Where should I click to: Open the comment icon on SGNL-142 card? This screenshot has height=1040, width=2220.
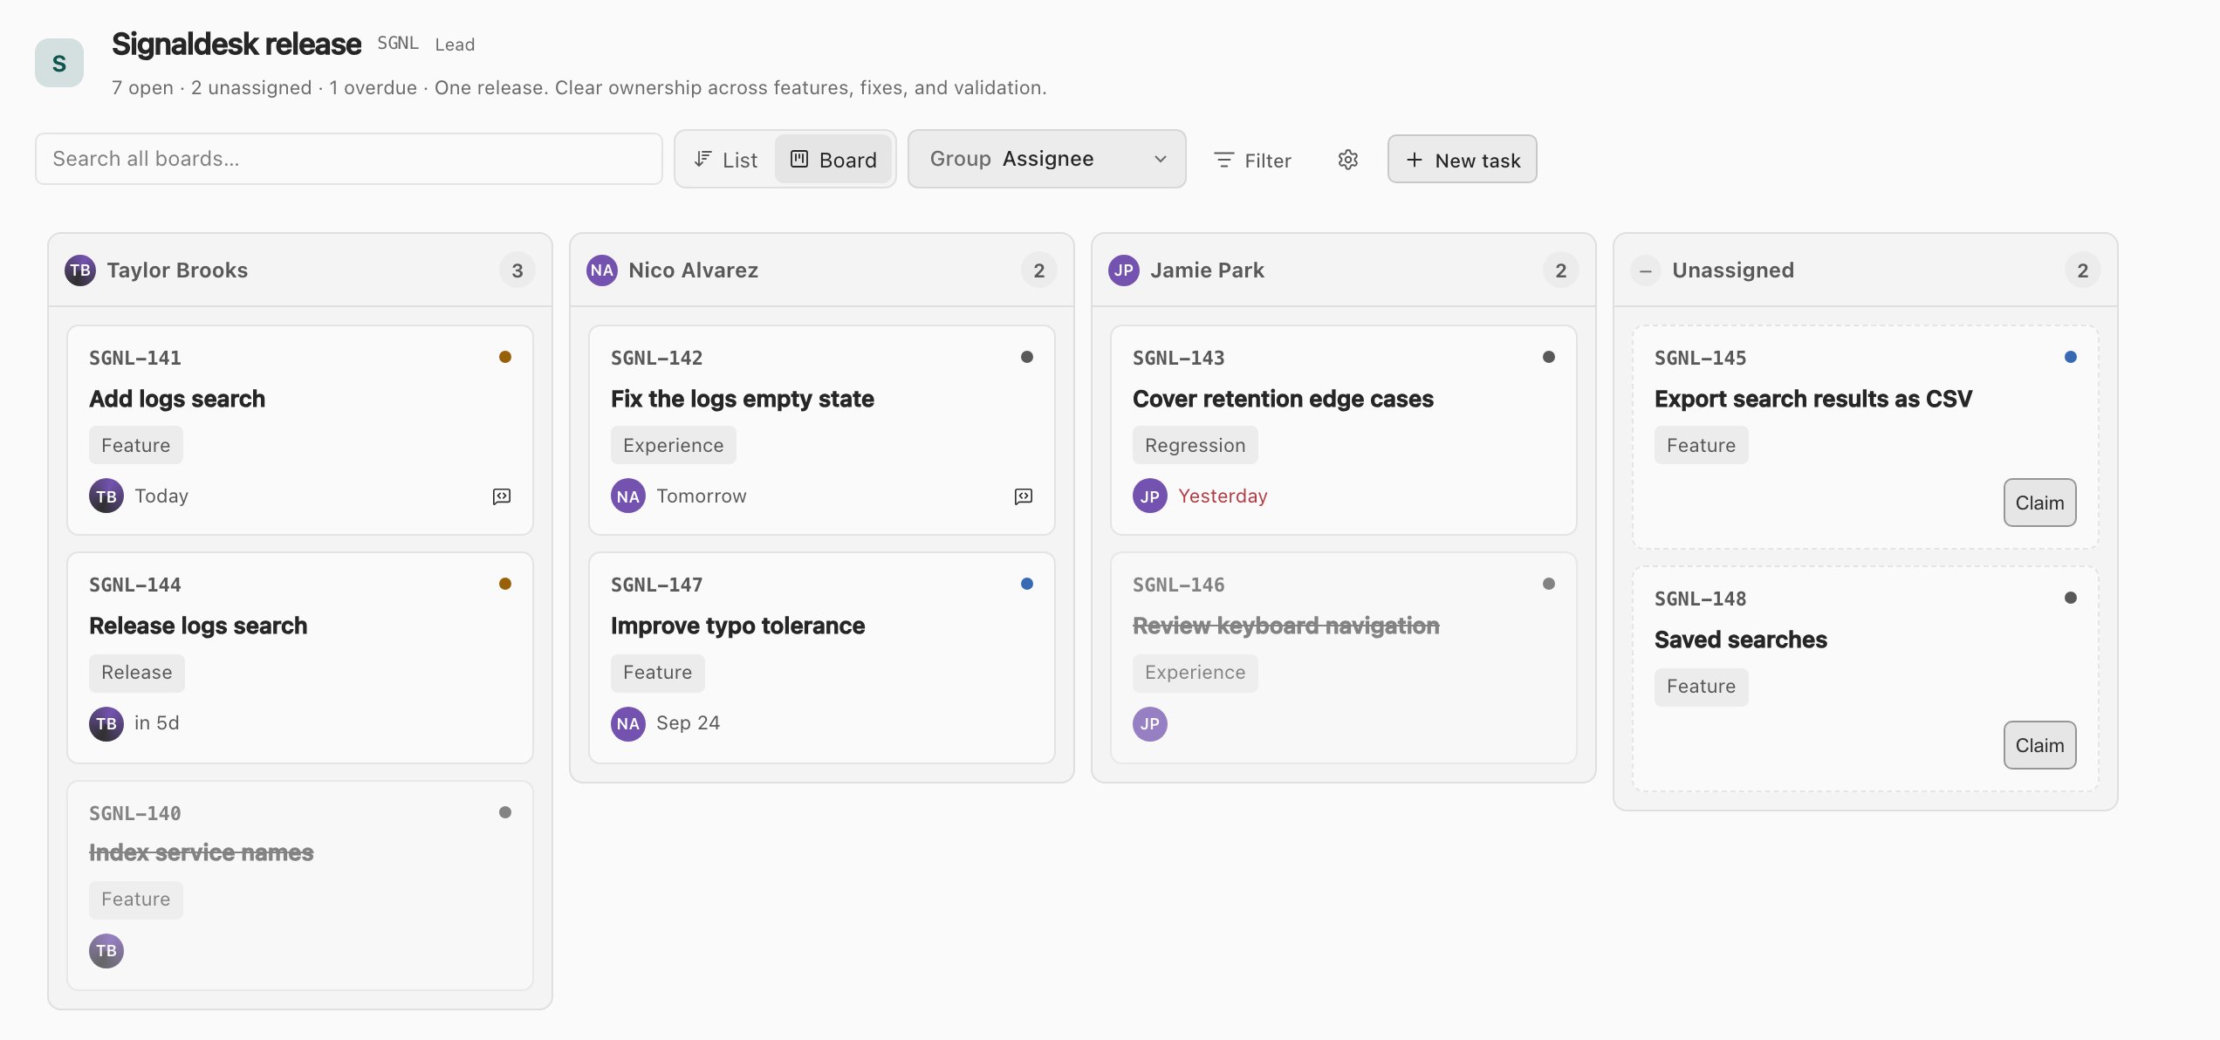click(1024, 496)
